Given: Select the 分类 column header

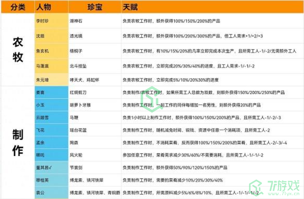Looking at the screenshot, I should (x=18, y=7).
